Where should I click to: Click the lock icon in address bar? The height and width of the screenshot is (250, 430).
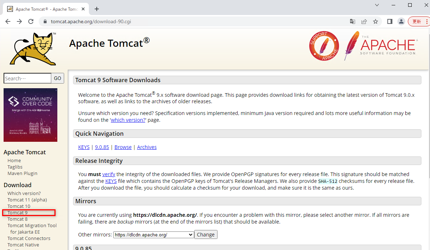pyautogui.click(x=45, y=21)
